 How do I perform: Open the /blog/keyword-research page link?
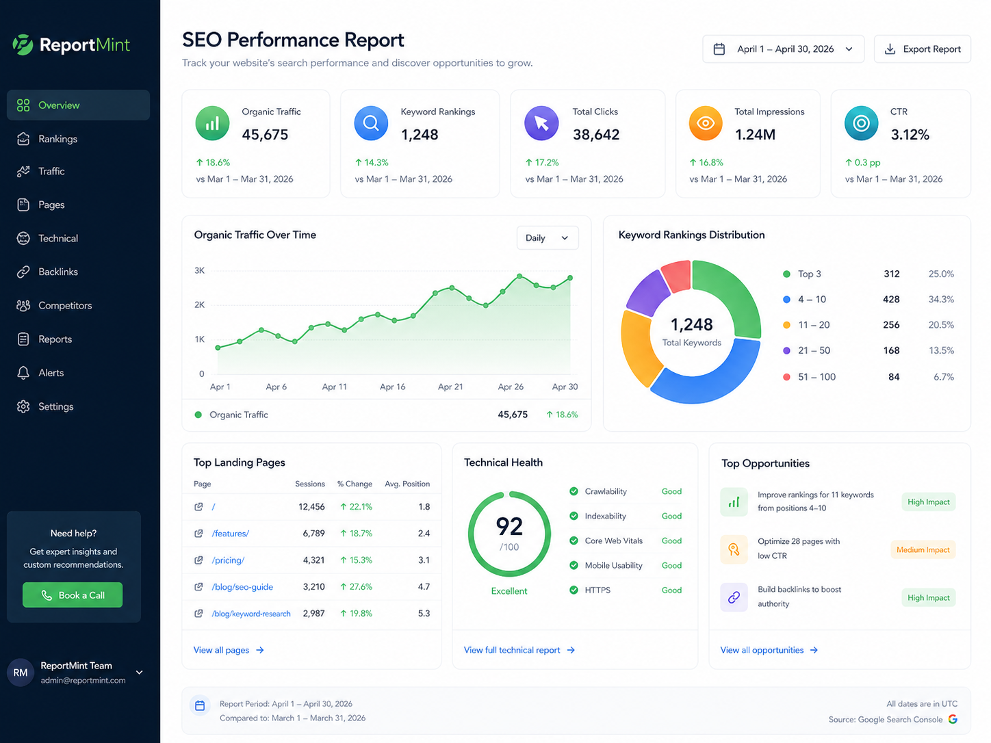[x=251, y=613]
